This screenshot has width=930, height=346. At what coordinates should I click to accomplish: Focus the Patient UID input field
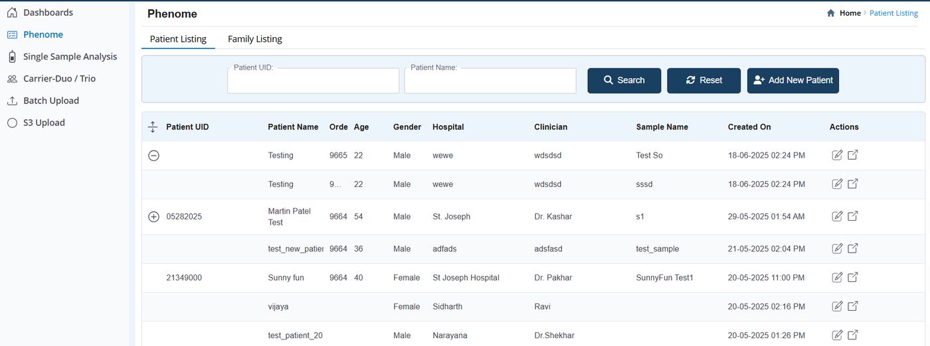tap(314, 80)
